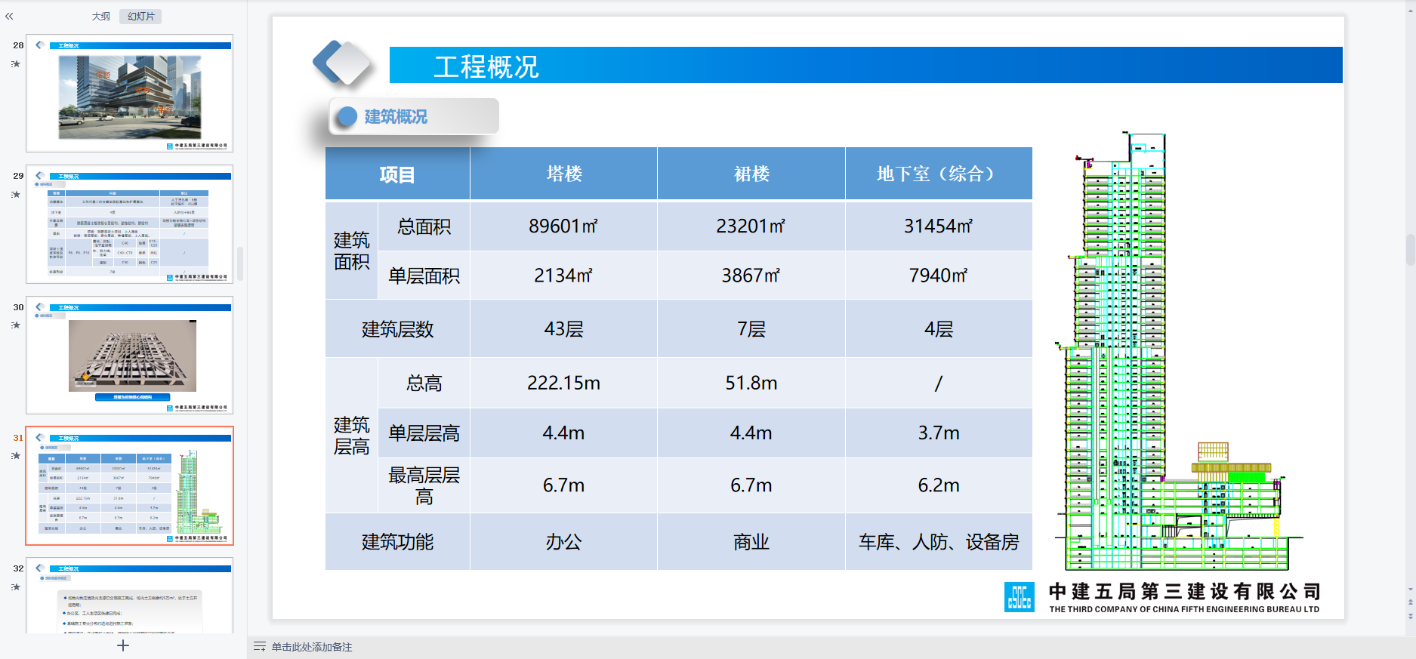Screen dimensions: 1416x659
Task: Select slide 29 thumbnail
Action: pyautogui.click(x=129, y=224)
